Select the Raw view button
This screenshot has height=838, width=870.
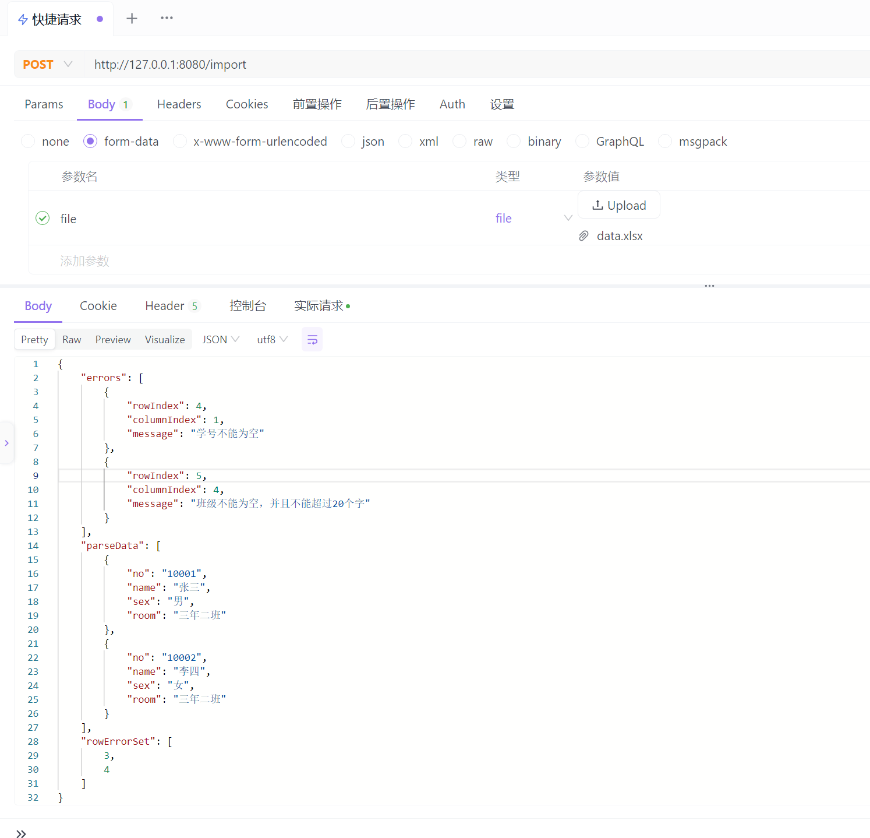click(x=72, y=340)
